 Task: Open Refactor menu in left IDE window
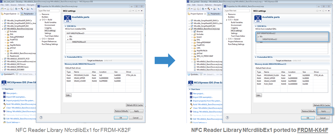pyautogui.click(x=22, y=5)
